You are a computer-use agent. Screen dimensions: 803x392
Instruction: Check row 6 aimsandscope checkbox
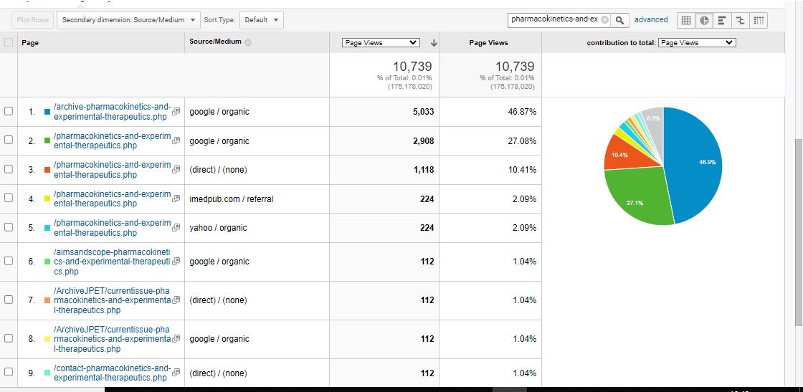pos(8,260)
